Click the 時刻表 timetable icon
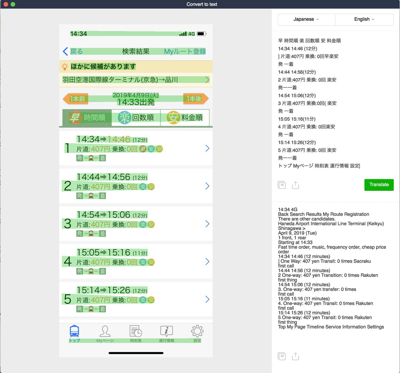This screenshot has width=400, height=373. tap(135, 330)
